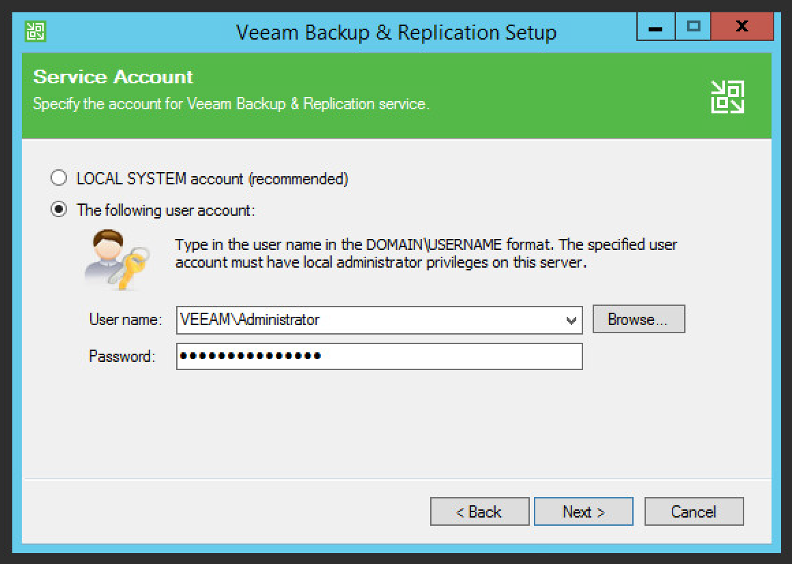Image resolution: width=792 pixels, height=564 pixels.
Task: Focus the Password input field
Action: (379, 356)
